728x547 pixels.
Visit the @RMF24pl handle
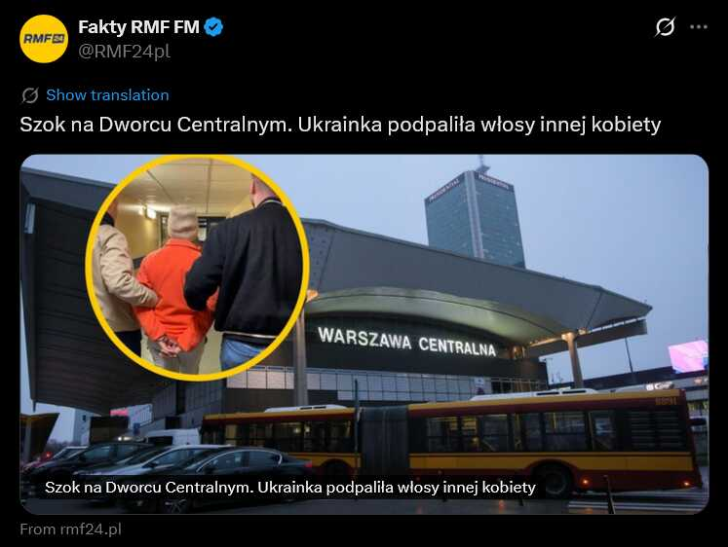124,51
